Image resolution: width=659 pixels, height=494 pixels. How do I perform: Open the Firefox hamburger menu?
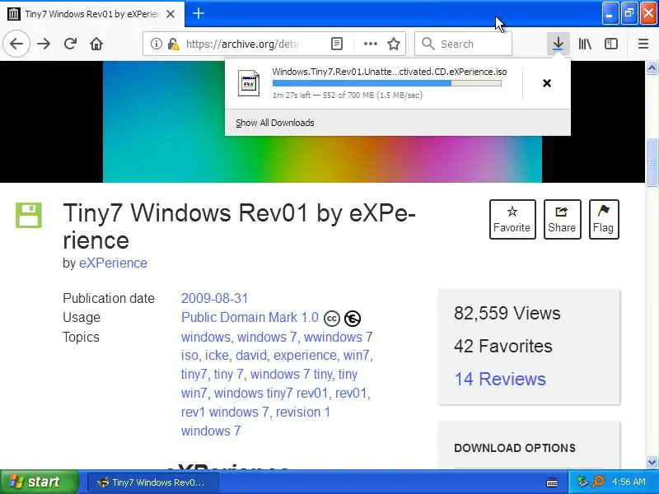point(643,44)
